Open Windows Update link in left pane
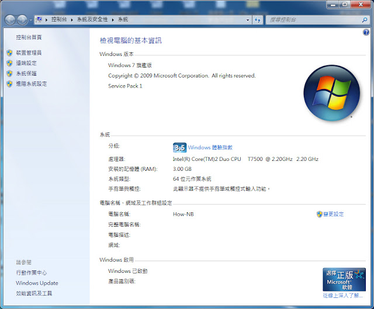The image size is (374, 309). point(37,283)
